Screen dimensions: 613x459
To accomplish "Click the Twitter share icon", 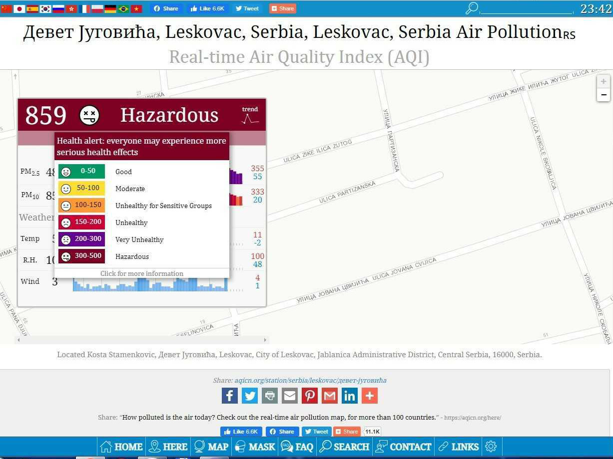I will coord(250,396).
